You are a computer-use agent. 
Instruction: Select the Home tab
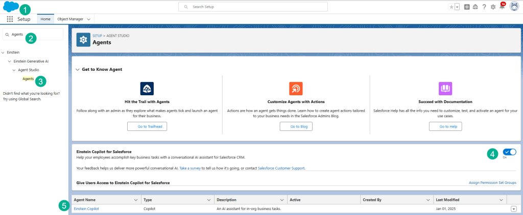pos(45,18)
